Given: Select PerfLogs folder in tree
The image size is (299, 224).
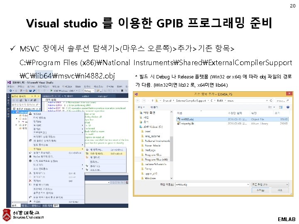Looking at the screenshot, I should coord(148,150).
